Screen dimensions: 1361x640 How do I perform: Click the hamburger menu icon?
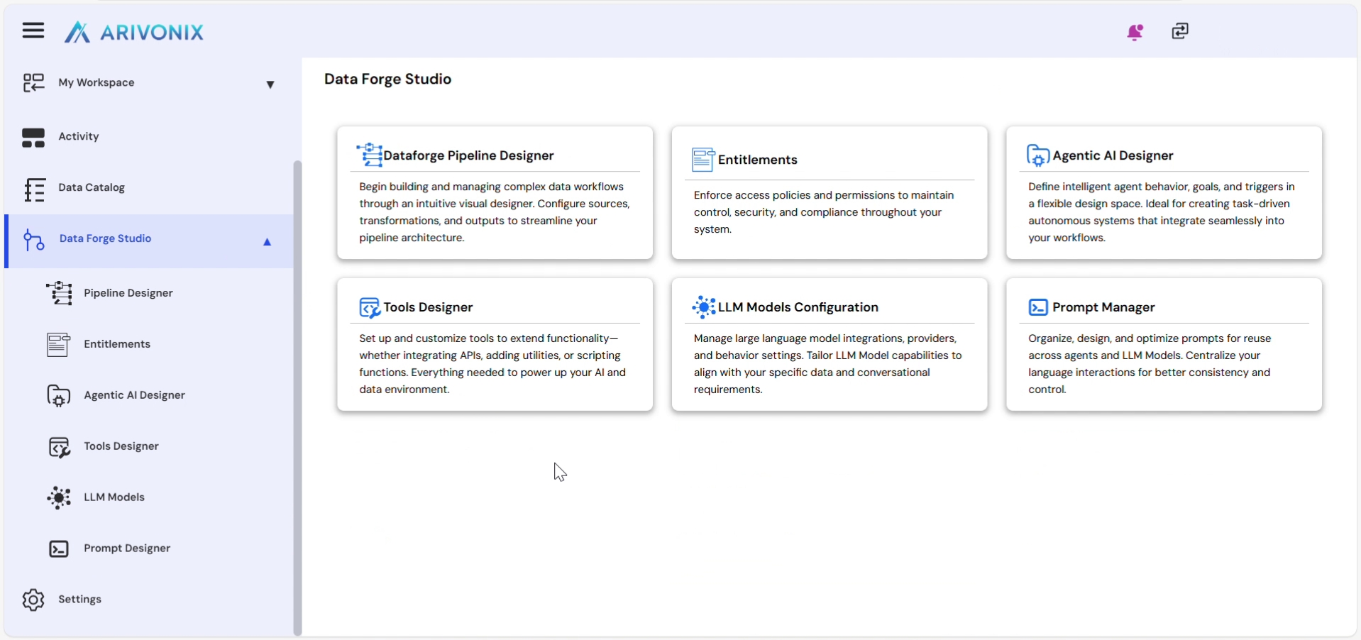[x=33, y=31]
